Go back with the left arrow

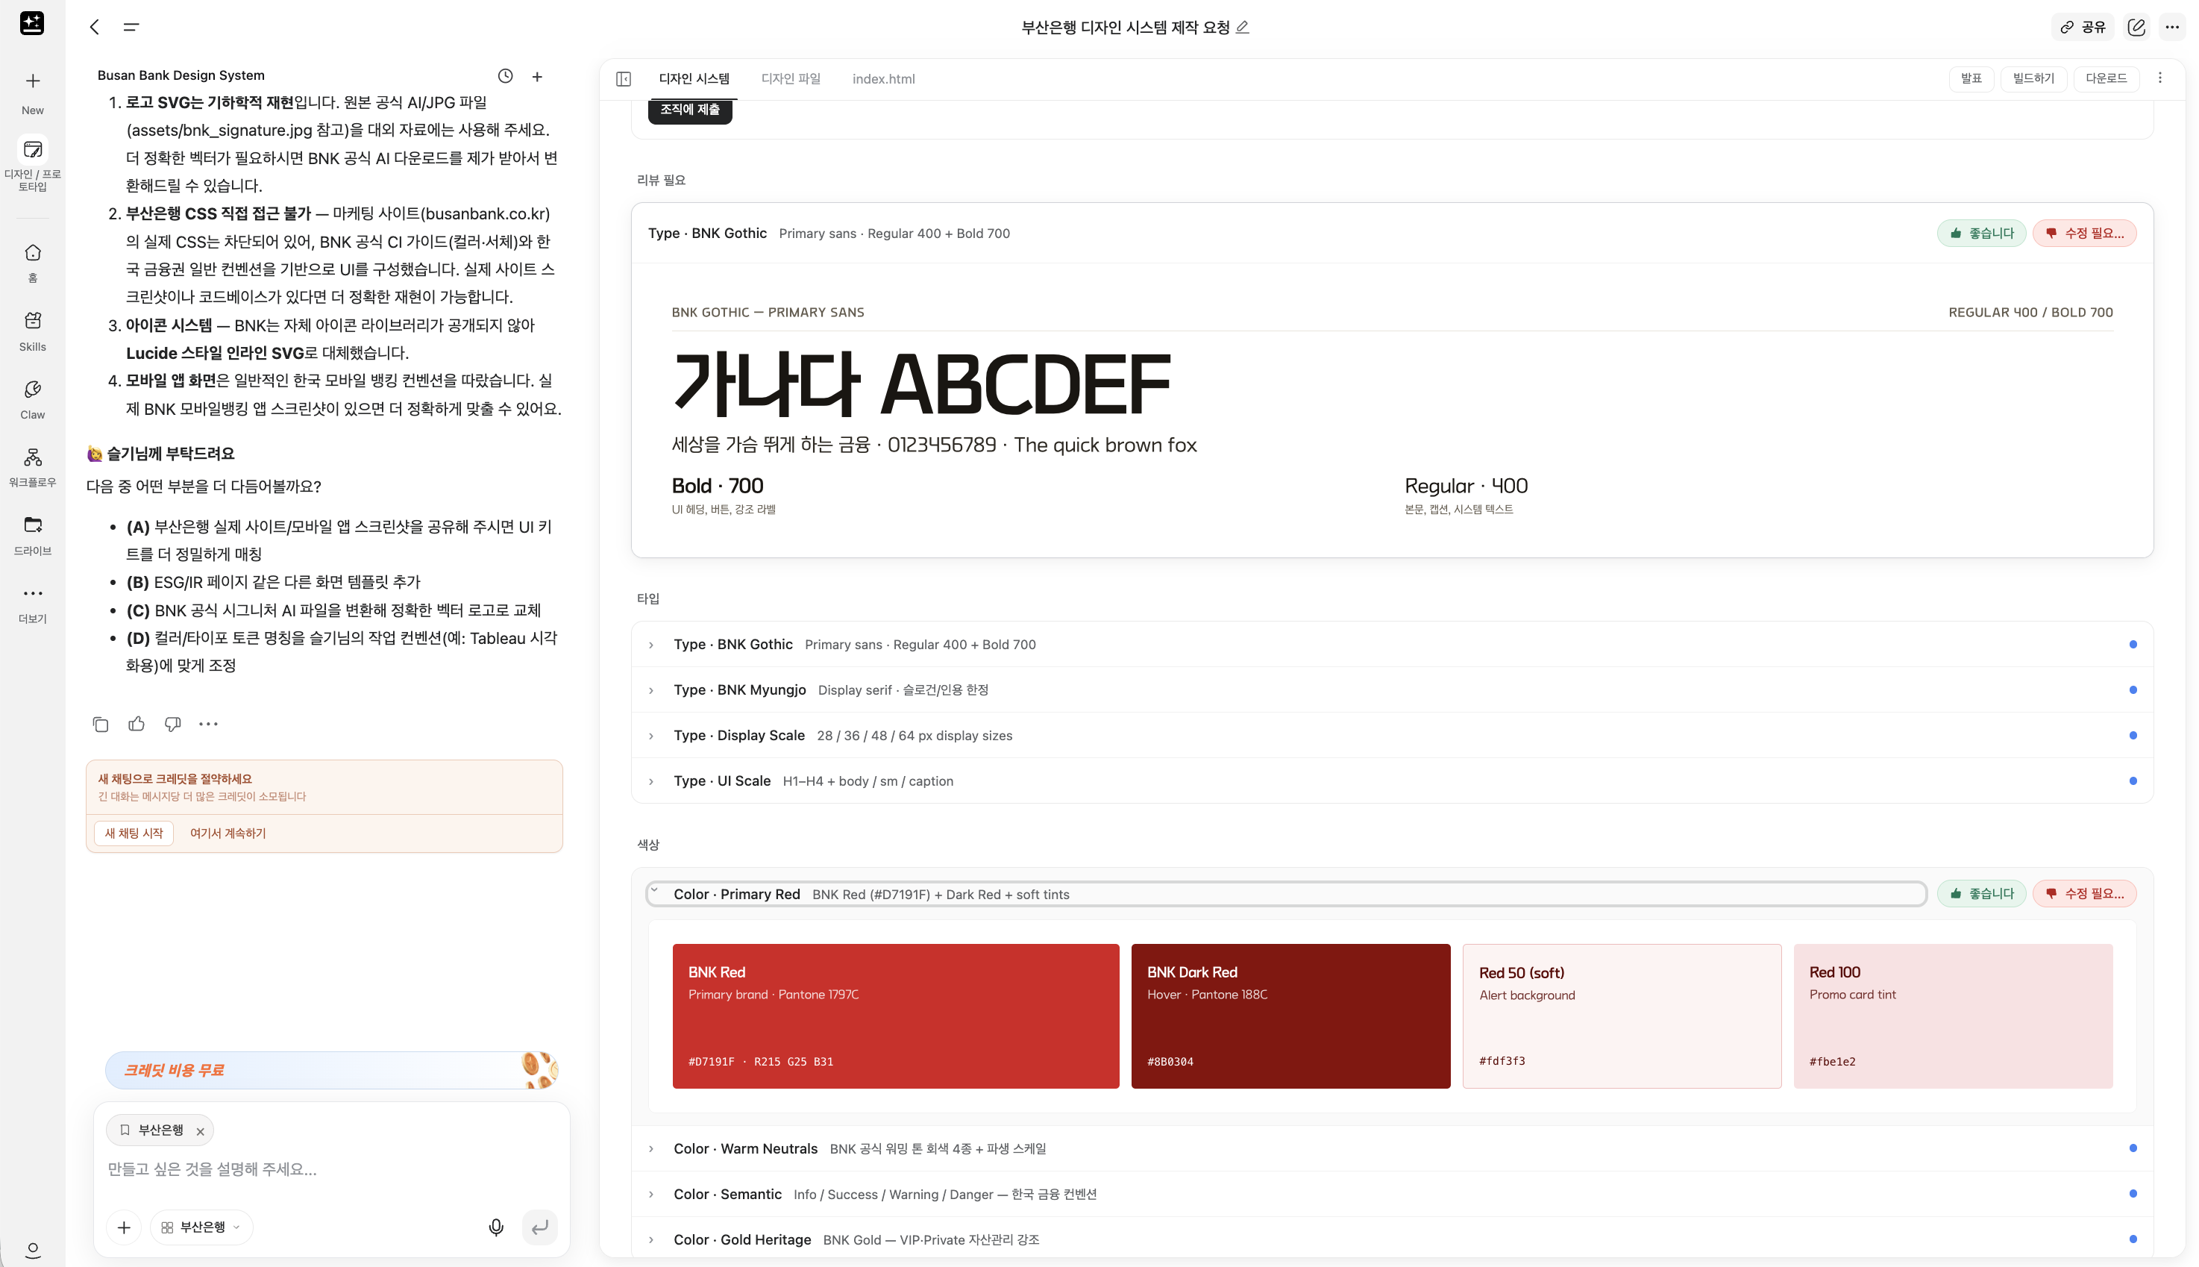[x=94, y=27]
